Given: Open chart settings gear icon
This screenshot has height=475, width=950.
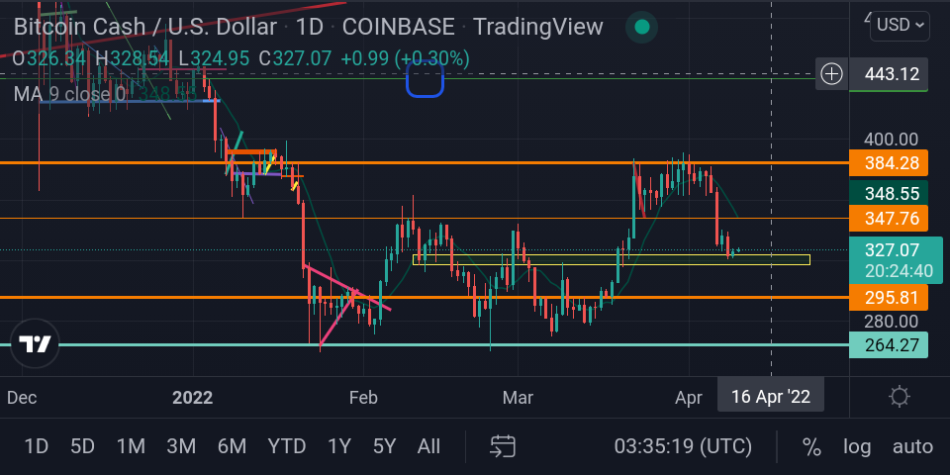Looking at the screenshot, I should pyautogui.click(x=900, y=397).
